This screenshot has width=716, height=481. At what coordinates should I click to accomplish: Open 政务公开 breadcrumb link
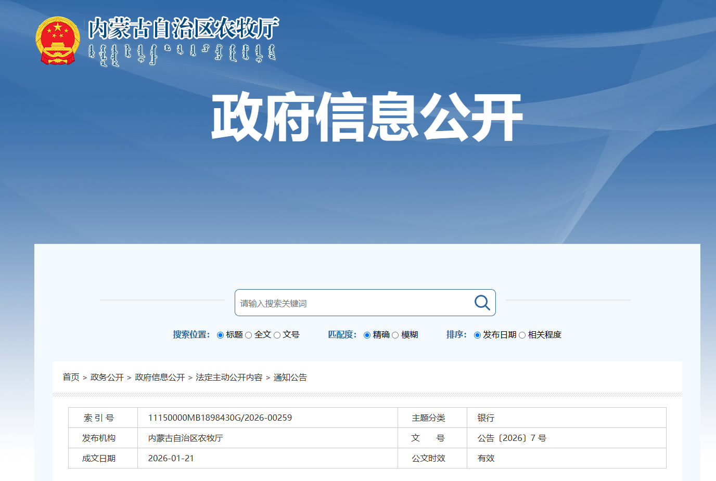pyautogui.click(x=107, y=377)
